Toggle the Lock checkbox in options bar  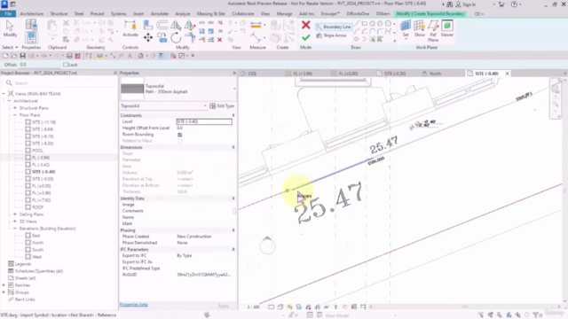click(x=66, y=65)
